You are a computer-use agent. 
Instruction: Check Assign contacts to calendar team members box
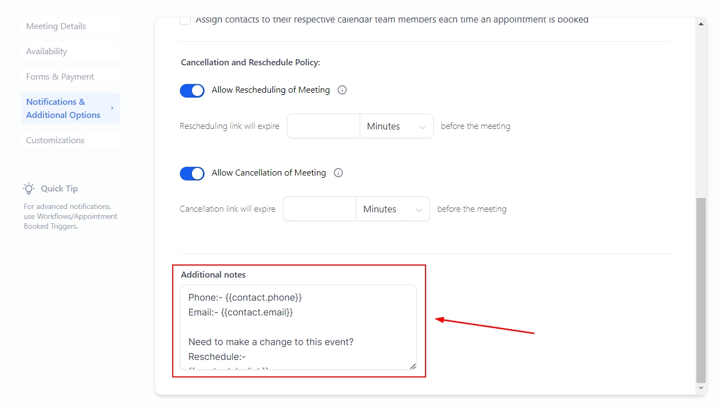[185, 20]
